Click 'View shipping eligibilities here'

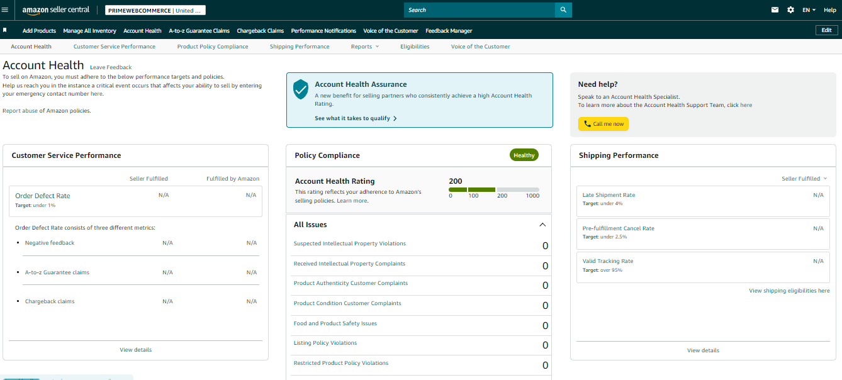[x=789, y=291]
